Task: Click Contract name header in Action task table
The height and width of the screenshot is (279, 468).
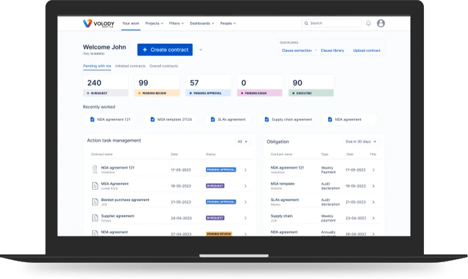Action: pyautogui.click(x=102, y=154)
